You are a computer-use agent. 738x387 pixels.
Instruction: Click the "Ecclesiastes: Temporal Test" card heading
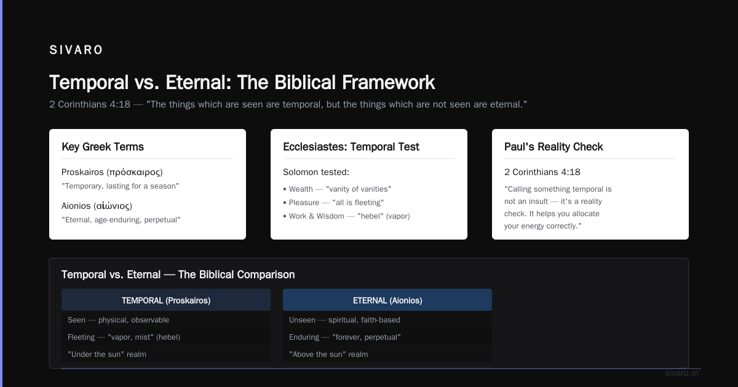click(x=351, y=147)
